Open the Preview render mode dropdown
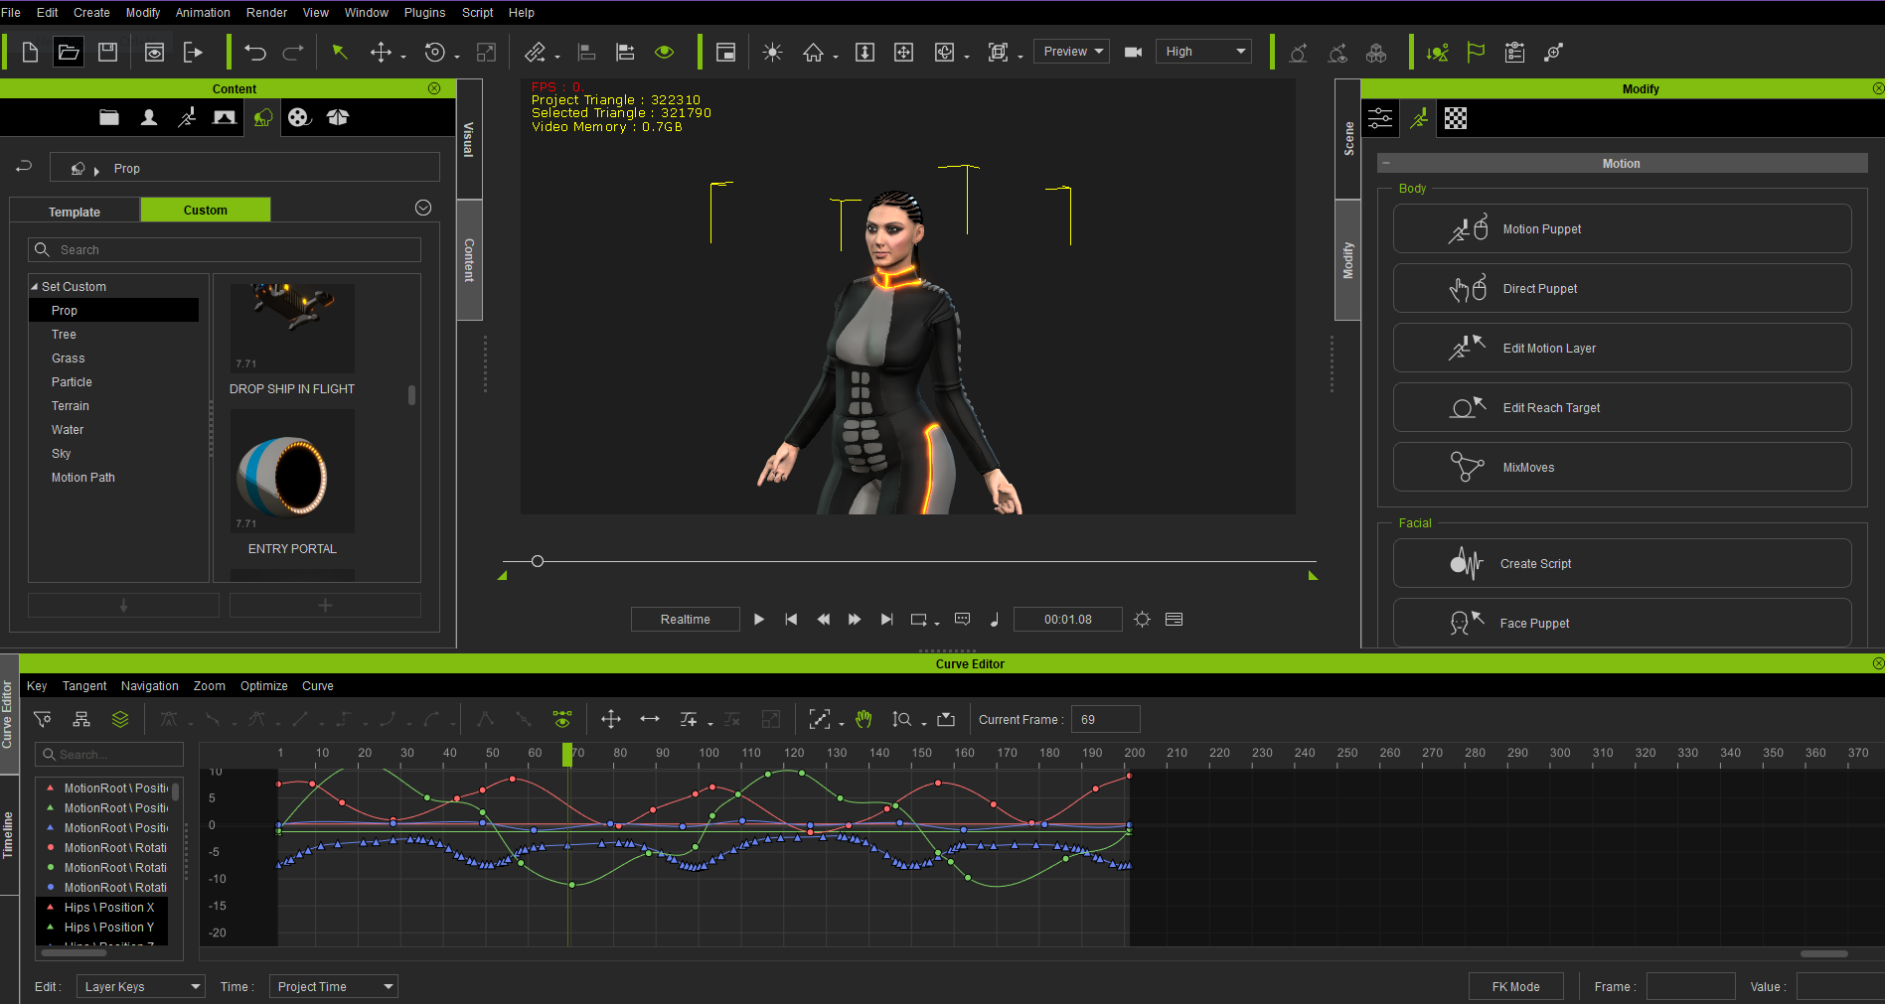Image resolution: width=1885 pixels, height=1004 pixels. pos(1071,52)
